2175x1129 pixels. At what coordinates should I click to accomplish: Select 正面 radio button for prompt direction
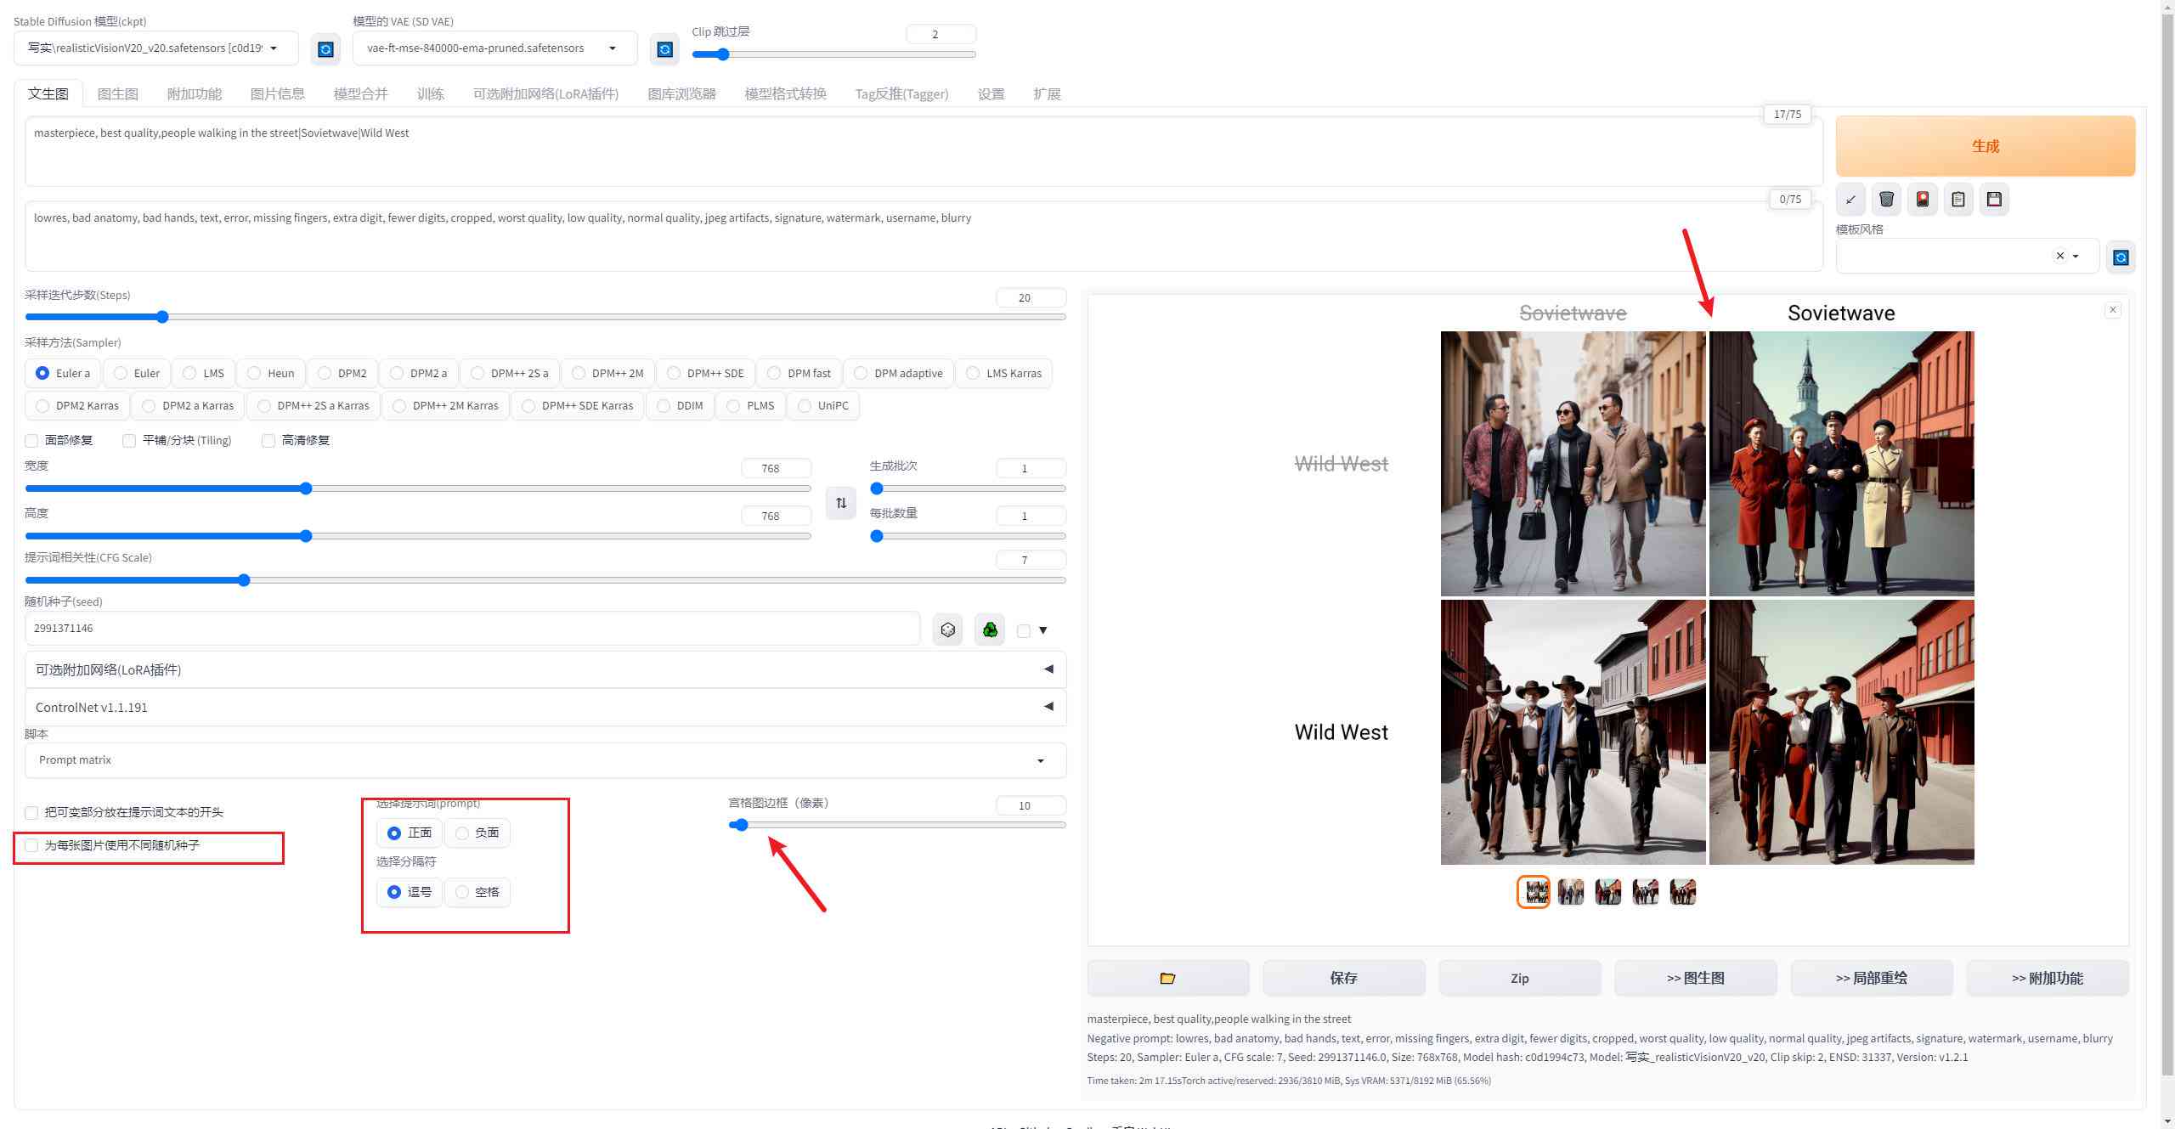[x=397, y=833]
